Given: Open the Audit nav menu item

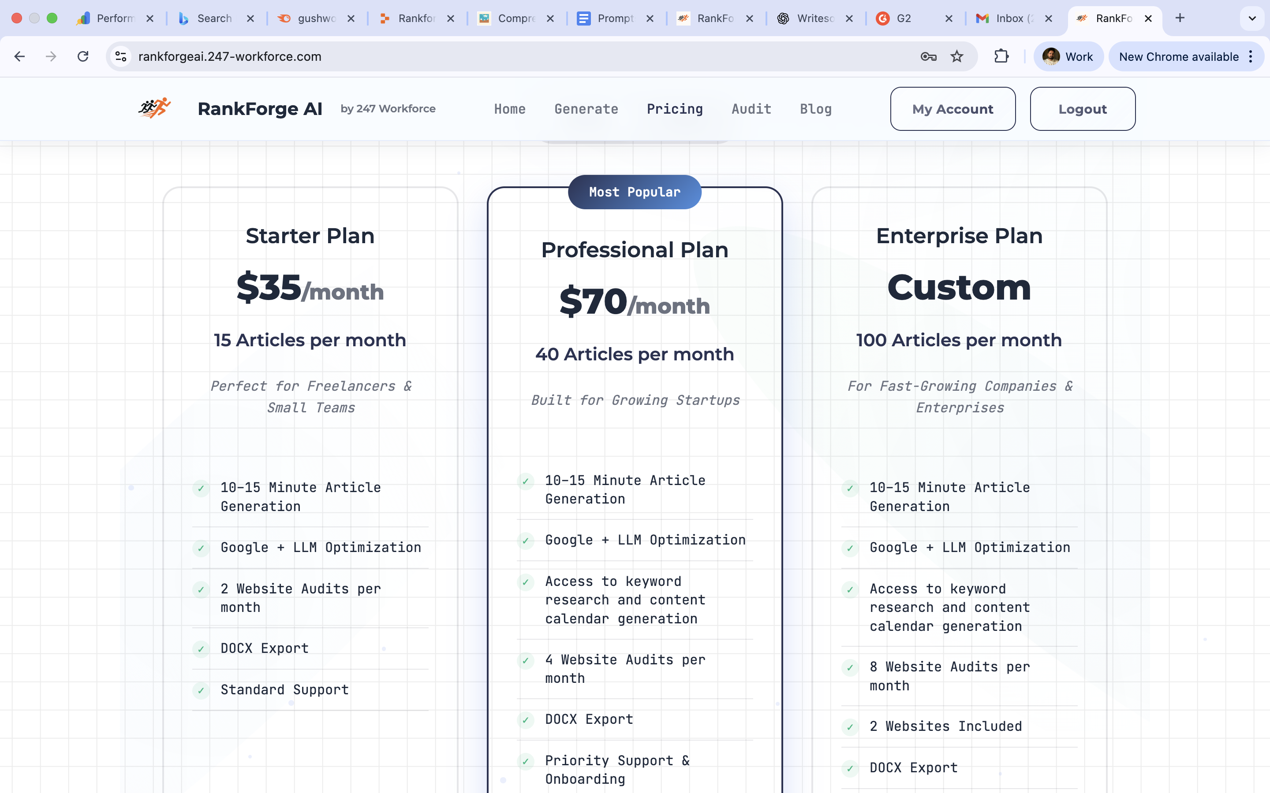Looking at the screenshot, I should [x=751, y=108].
